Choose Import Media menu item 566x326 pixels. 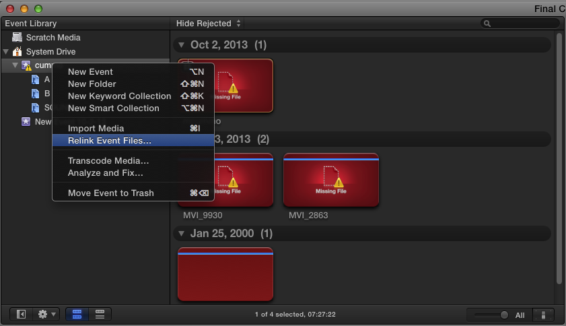pos(133,128)
